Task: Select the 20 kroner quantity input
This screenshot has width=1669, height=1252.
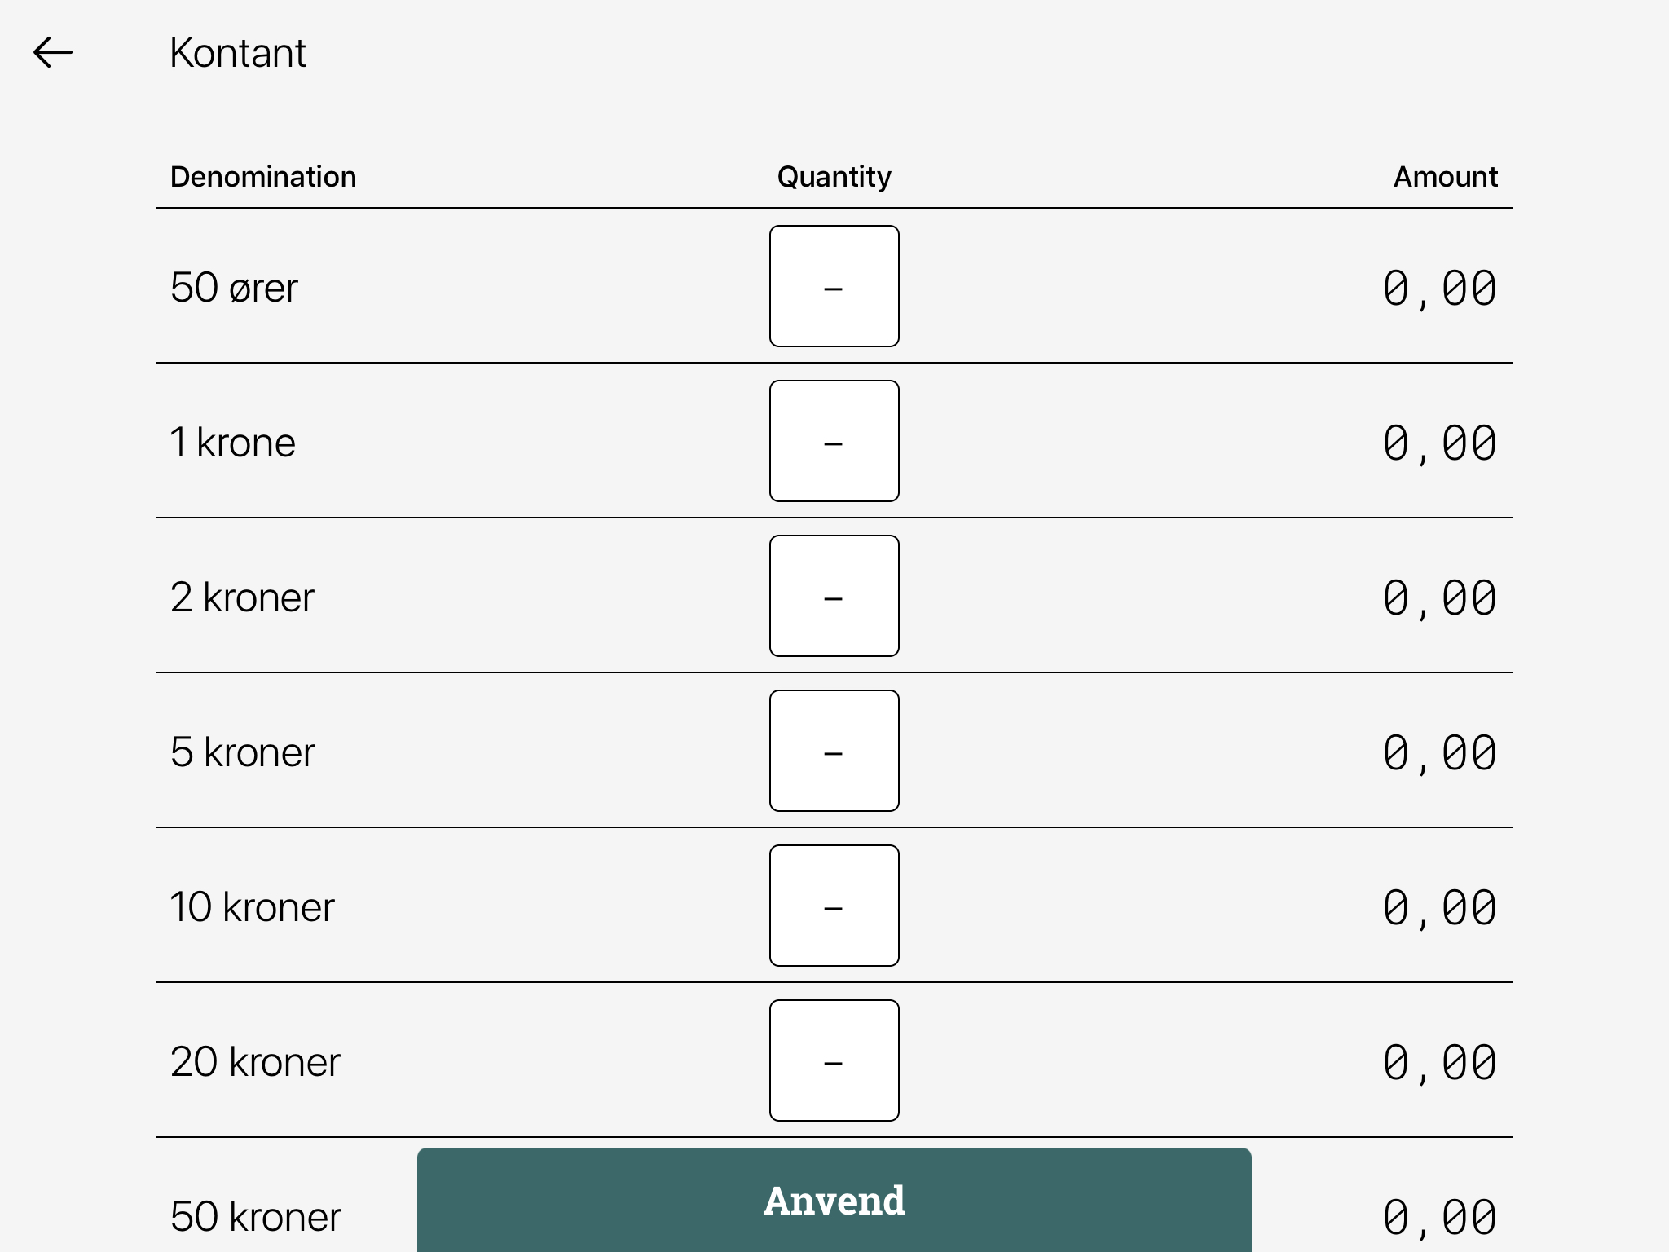Action: click(x=834, y=1060)
